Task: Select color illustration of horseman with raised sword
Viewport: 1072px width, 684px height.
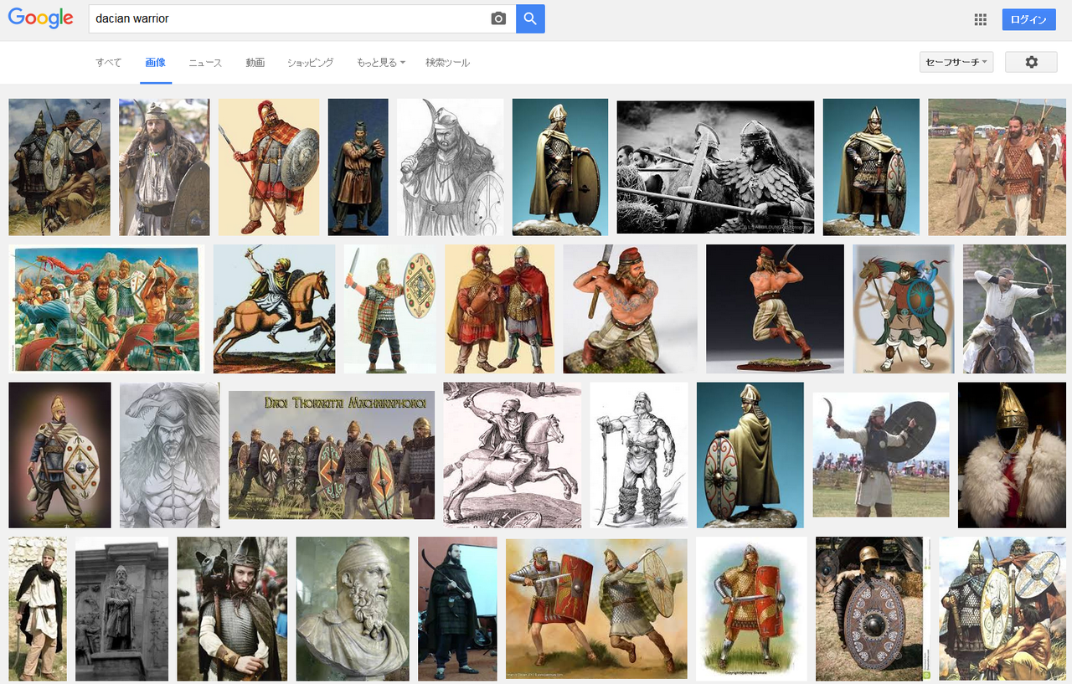Action: tap(274, 309)
